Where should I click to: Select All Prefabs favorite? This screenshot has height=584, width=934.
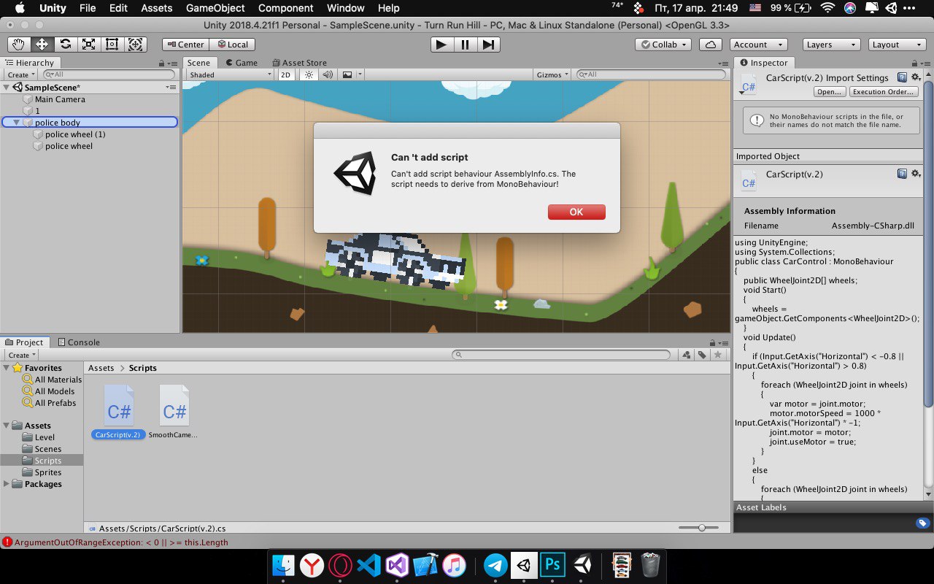55,403
